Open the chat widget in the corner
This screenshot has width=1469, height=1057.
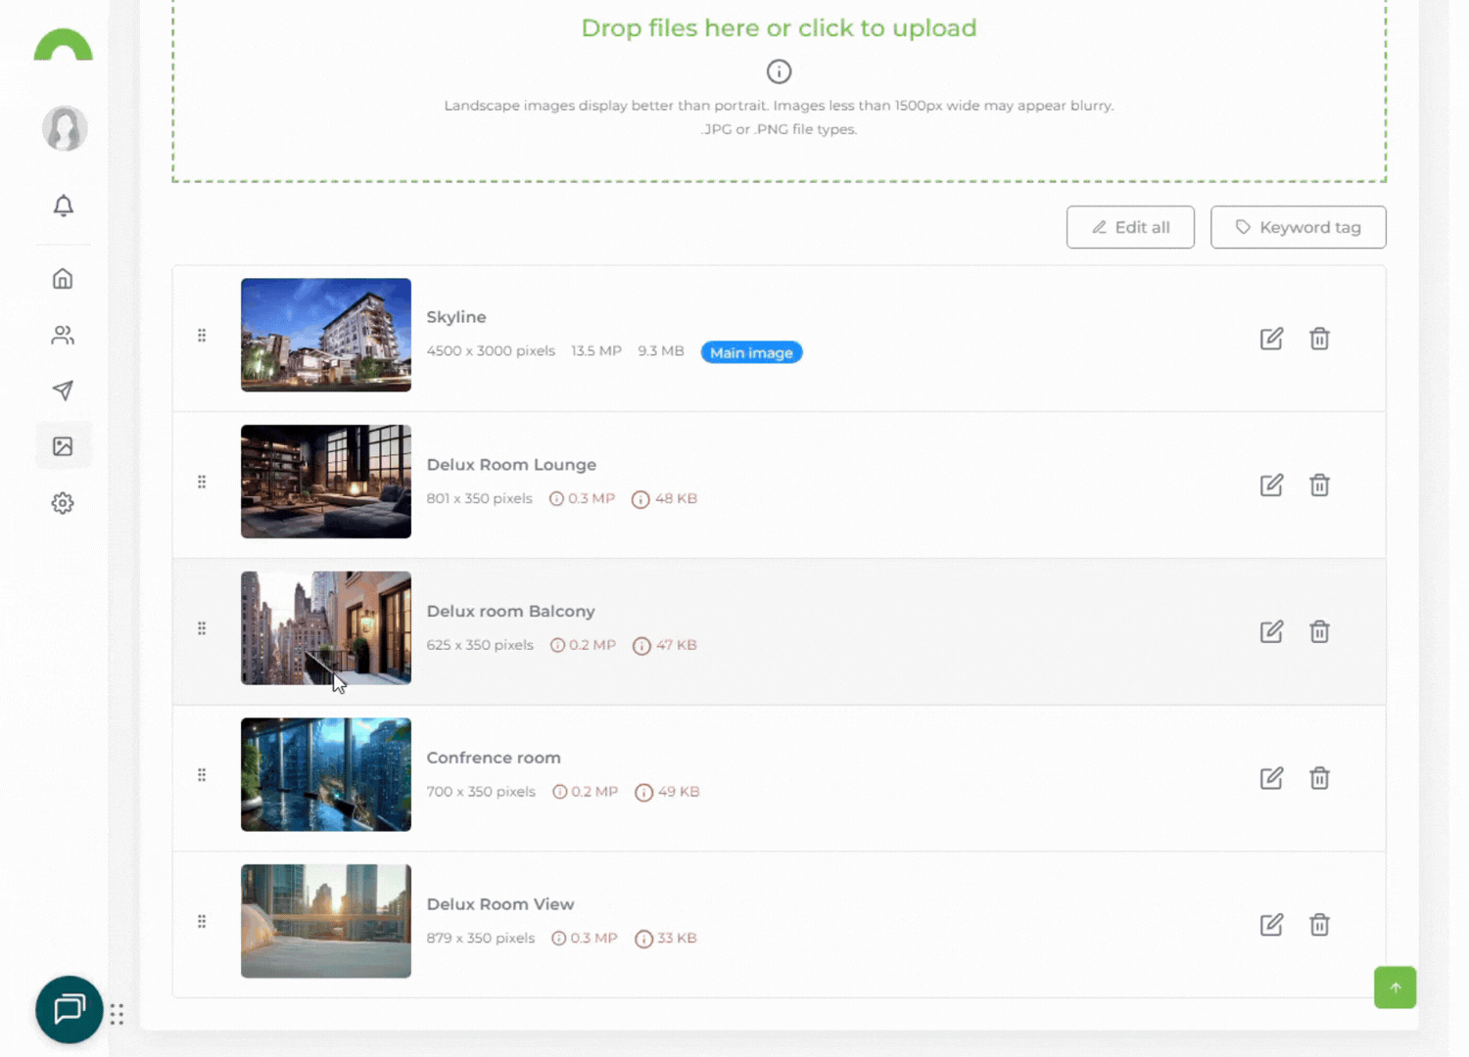pos(69,1009)
